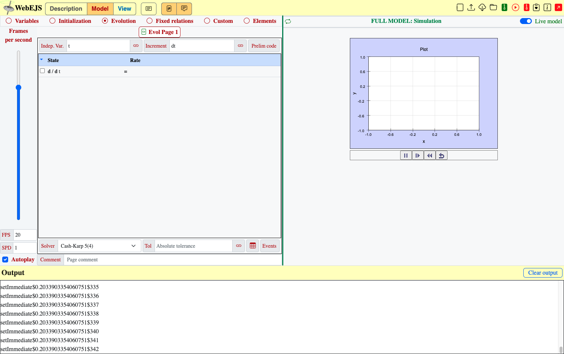Click the Clear output button
564x354 pixels.
[543, 272]
